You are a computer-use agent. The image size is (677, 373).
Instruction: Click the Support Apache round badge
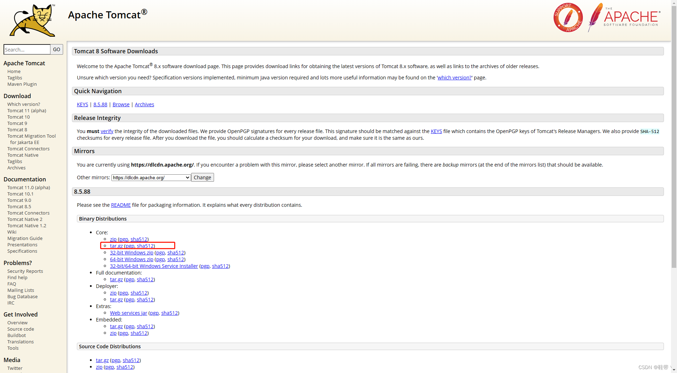tap(568, 18)
